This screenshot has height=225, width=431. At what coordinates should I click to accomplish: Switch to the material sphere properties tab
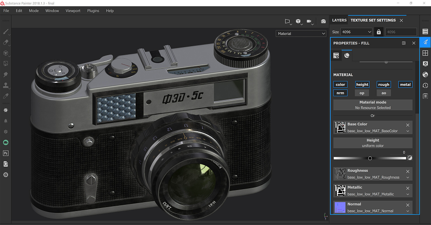[347, 56]
